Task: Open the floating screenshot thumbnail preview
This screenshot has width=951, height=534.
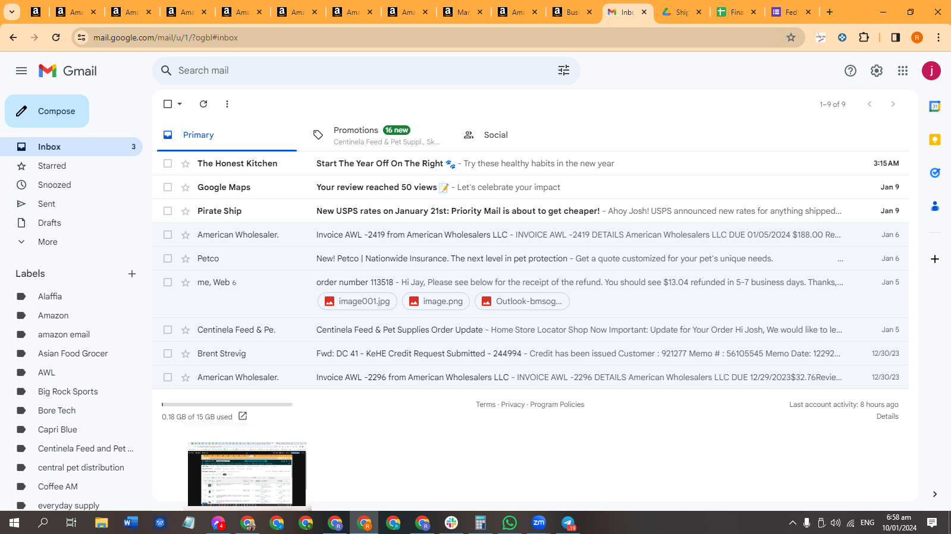Action: [x=247, y=474]
